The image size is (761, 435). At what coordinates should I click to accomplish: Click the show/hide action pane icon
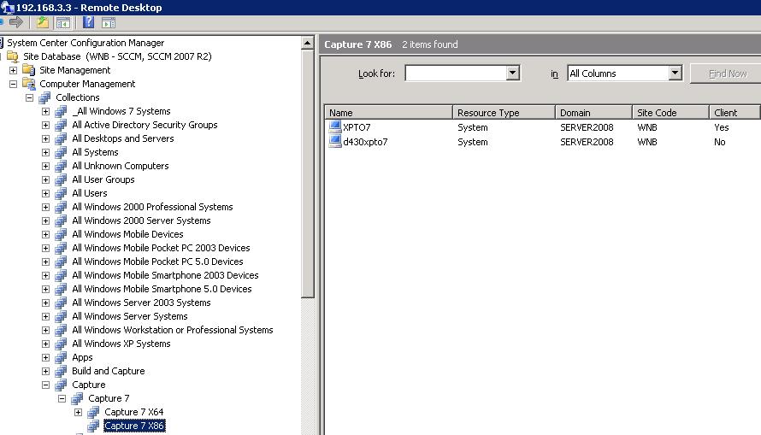point(109,23)
